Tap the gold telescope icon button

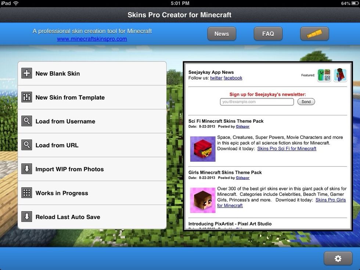[x=314, y=34]
